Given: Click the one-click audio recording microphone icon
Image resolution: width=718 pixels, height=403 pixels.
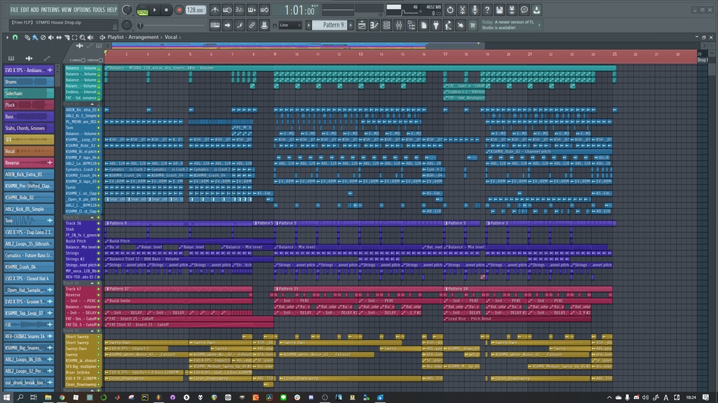Looking at the screenshot, I should pos(475,10).
